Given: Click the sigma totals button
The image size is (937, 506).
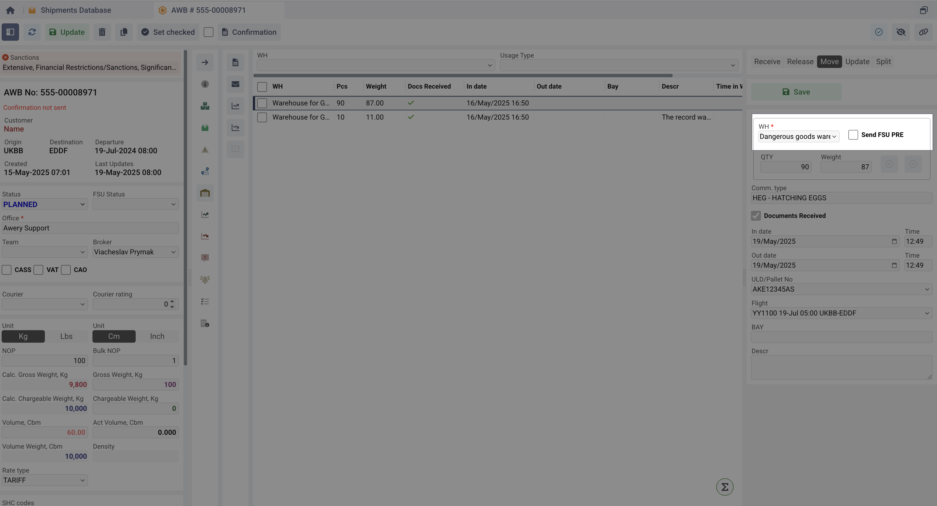Looking at the screenshot, I should click(x=725, y=487).
